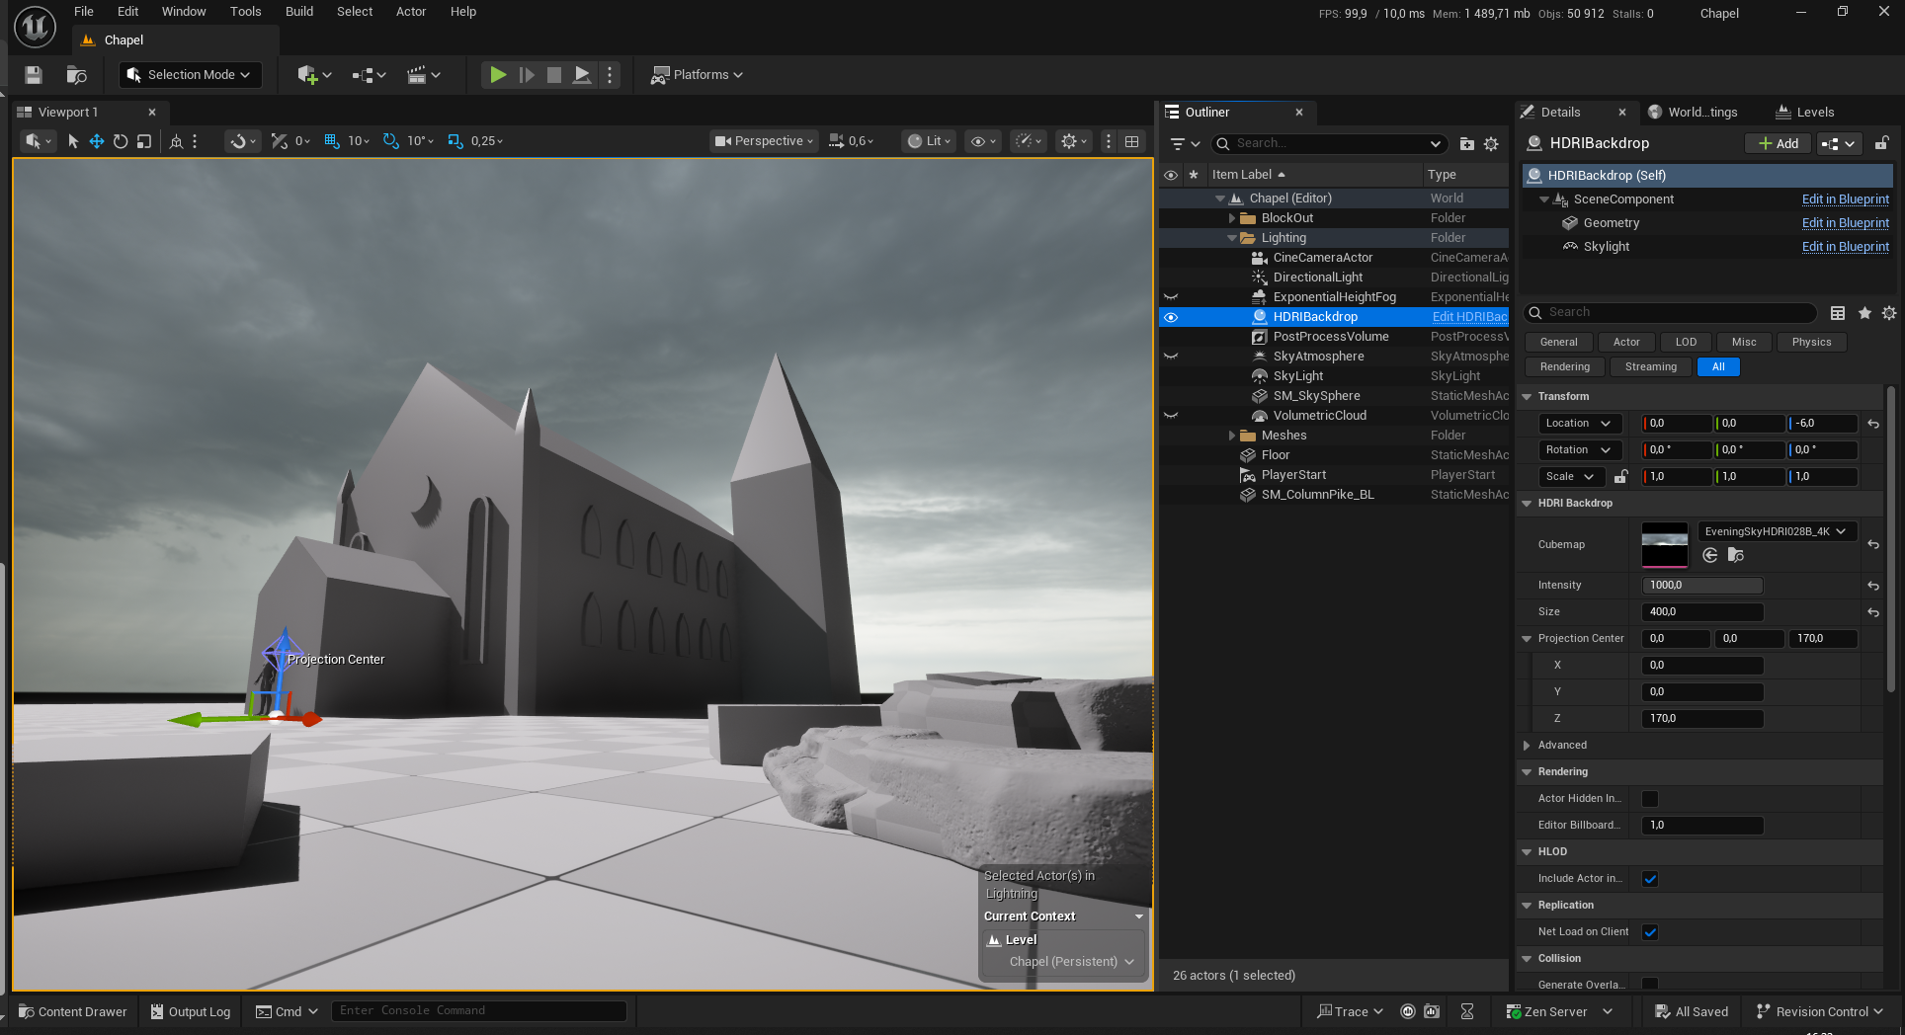
Task: Click the browse-to-asset icon under Cubemap
Action: 1735,556
